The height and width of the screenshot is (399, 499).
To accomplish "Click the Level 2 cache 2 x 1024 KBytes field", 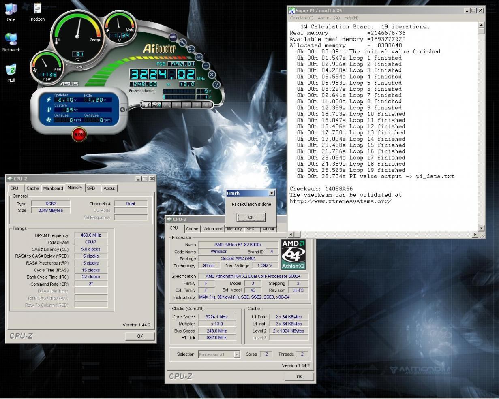I will [x=289, y=331].
